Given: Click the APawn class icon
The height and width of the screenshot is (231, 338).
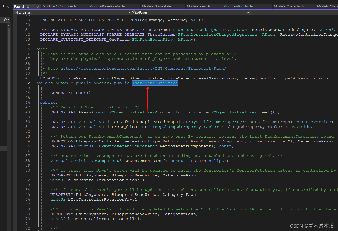Looking at the screenshot, I should [x=135, y=12].
